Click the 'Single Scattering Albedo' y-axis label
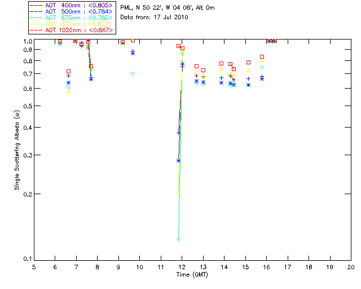This screenshot has width=361, height=289. tap(17, 150)
